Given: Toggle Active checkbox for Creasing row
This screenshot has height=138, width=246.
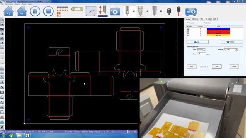Looking at the screenshot, I should tap(188, 31).
